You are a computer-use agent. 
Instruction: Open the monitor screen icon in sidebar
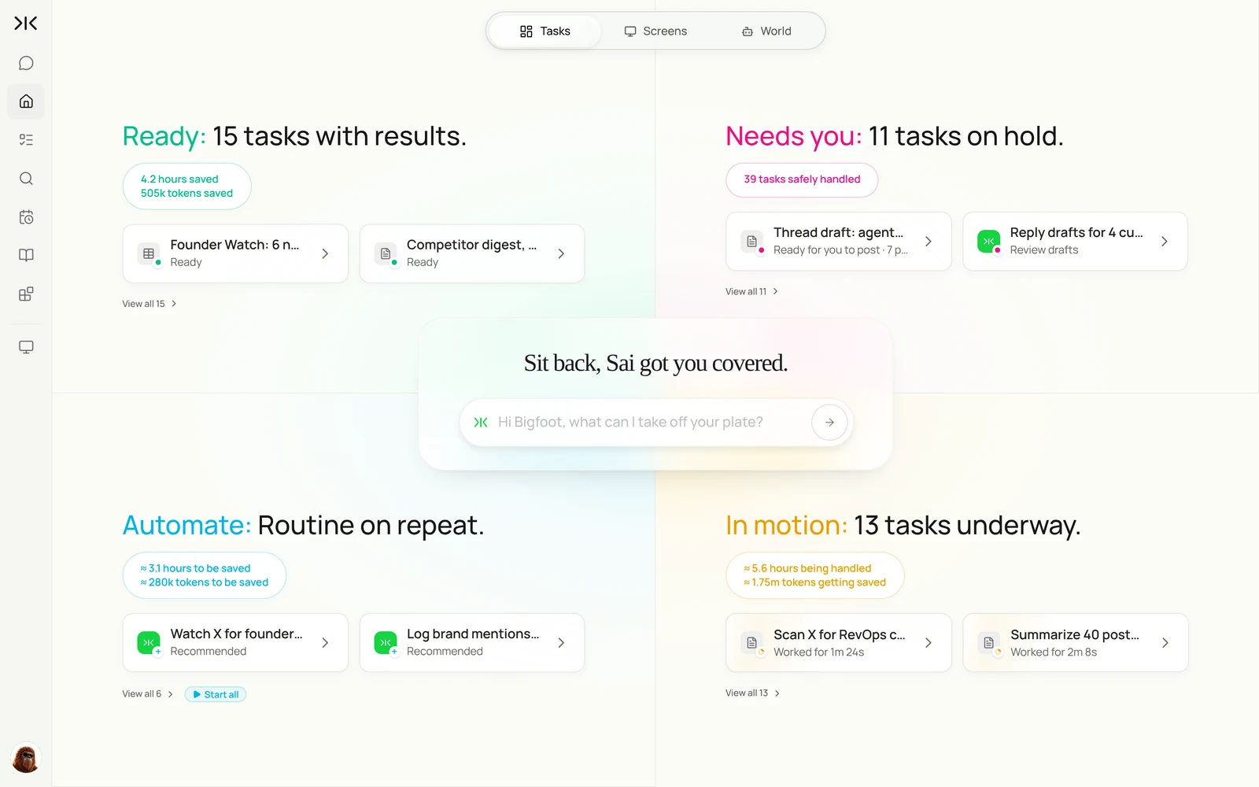pyautogui.click(x=26, y=347)
